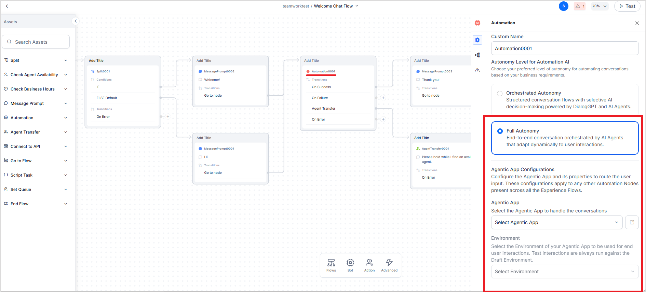Select the Full Autonomy radio button
The width and height of the screenshot is (646, 292).
click(x=500, y=131)
